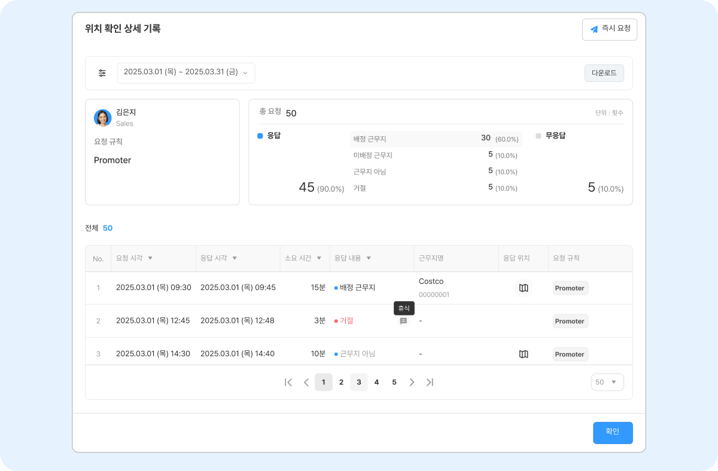Image resolution: width=718 pixels, height=471 pixels.
Task: Click the 확인 button
Action: click(x=613, y=433)
